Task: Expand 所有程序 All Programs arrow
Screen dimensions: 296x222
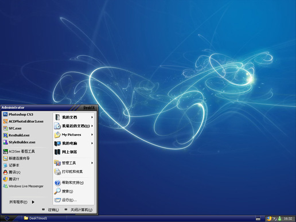Action: [x=33, y=202]
